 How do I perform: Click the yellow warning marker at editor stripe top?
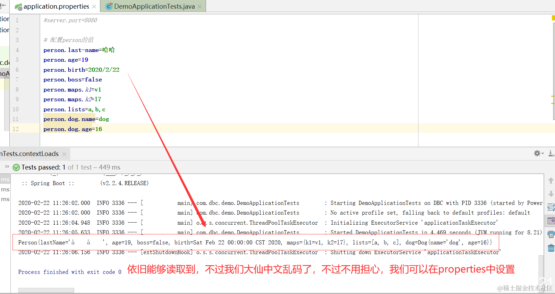click(x=553, y=18)
